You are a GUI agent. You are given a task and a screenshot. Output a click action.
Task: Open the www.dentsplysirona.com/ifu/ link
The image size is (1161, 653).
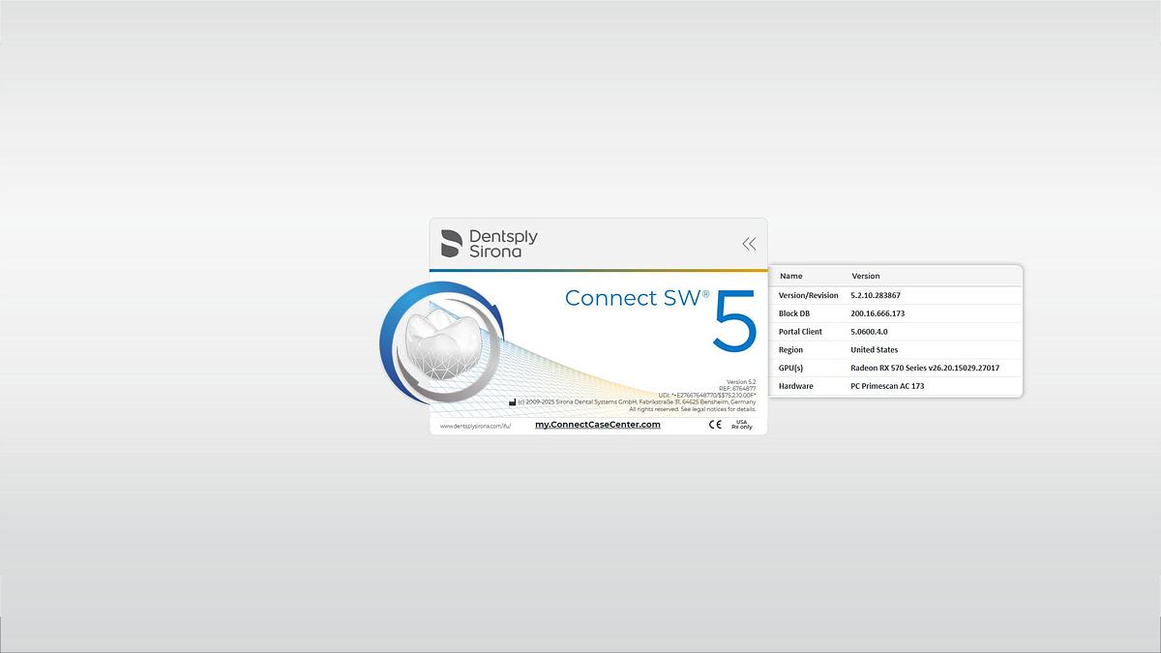click(475, 426)
